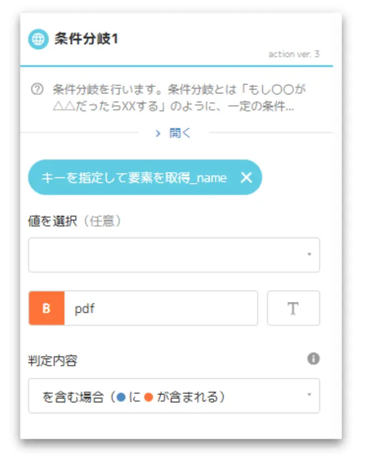Toggle the T text input mode button
This screenshot has height=458, width=365.
click(293, 308)
